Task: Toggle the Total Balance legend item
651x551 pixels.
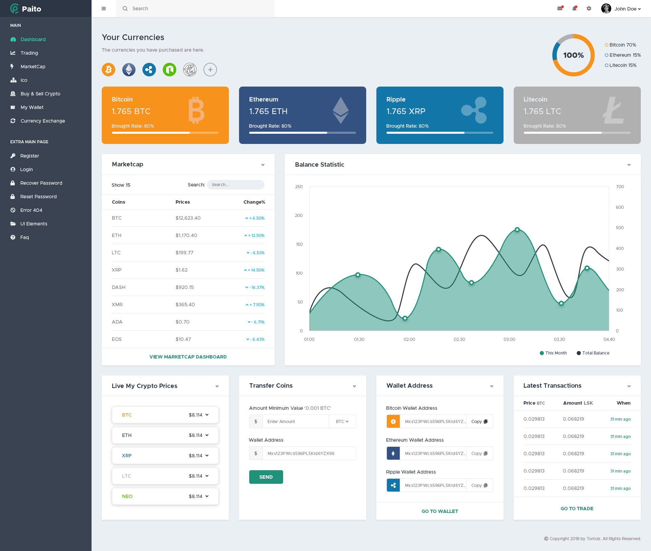Action: click(593, 353)
